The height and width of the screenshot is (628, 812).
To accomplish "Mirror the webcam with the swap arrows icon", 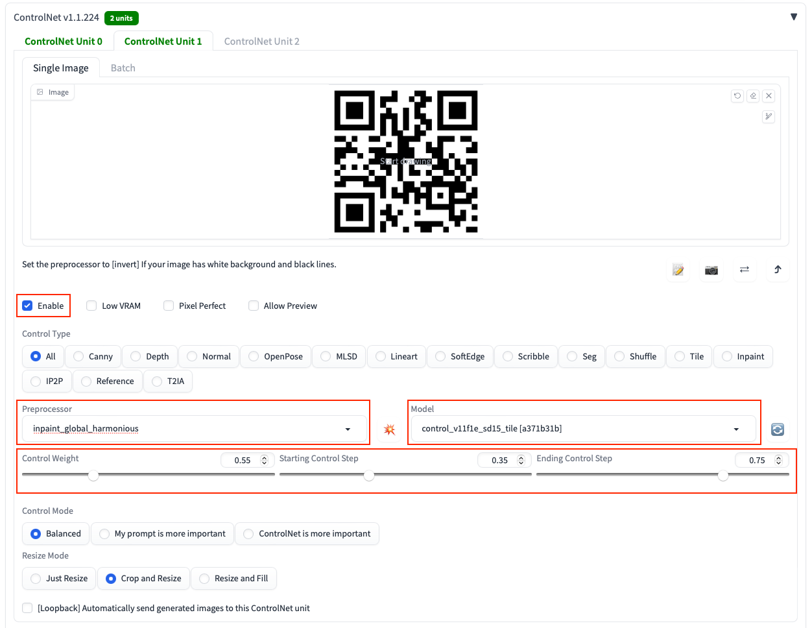I will pos(745,270).
